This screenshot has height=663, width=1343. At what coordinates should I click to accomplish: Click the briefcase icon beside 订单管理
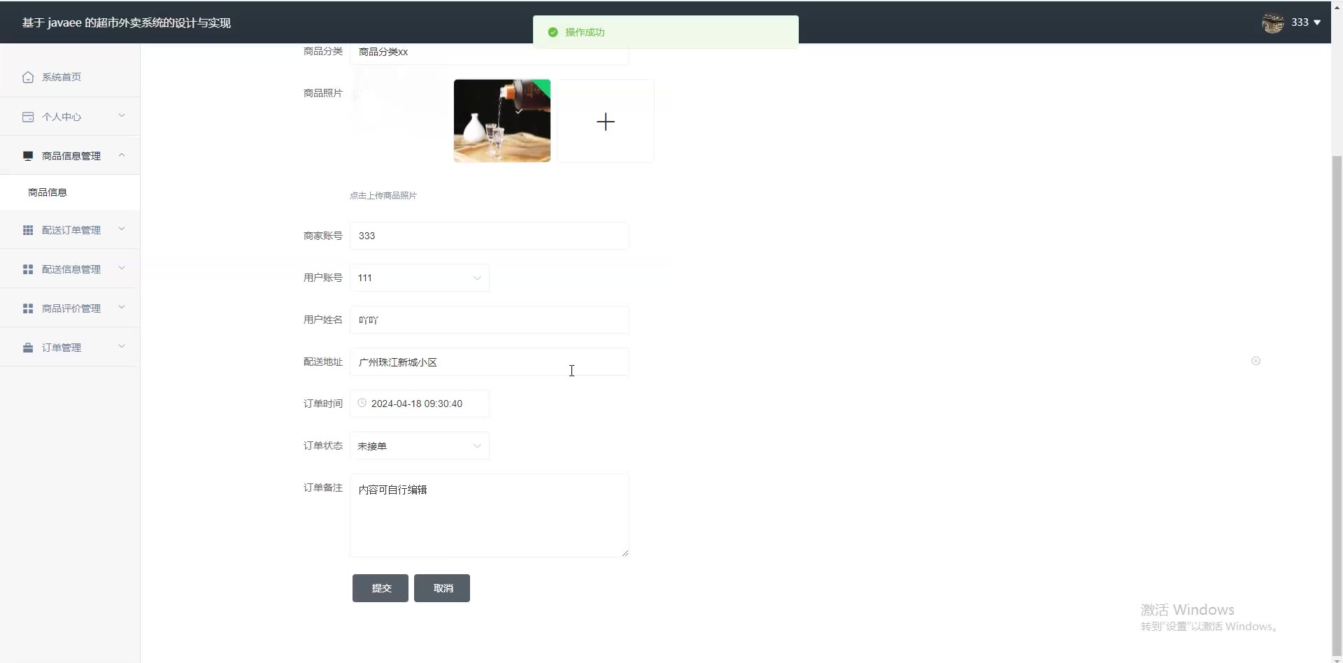click(28, 348)
